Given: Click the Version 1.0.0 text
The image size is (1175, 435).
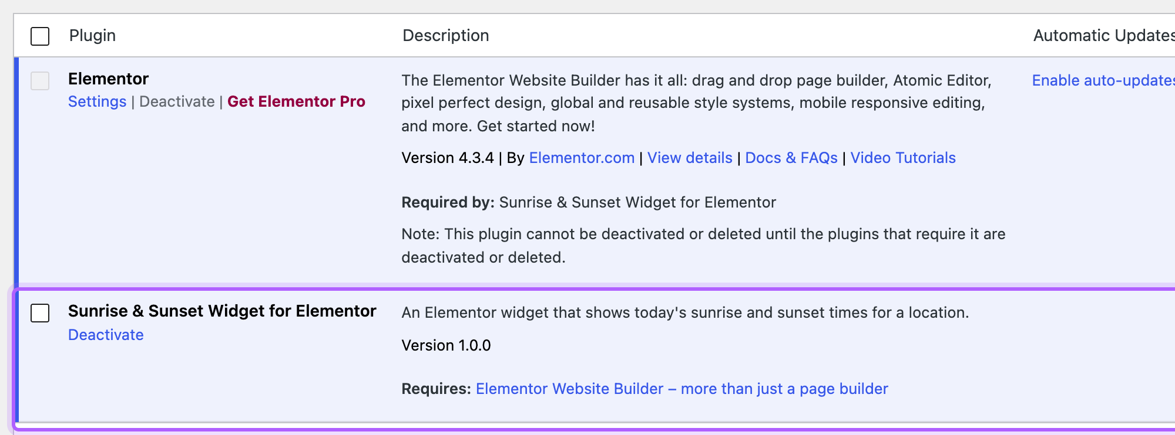Looking at the screenshot, I should click(446, 345).
